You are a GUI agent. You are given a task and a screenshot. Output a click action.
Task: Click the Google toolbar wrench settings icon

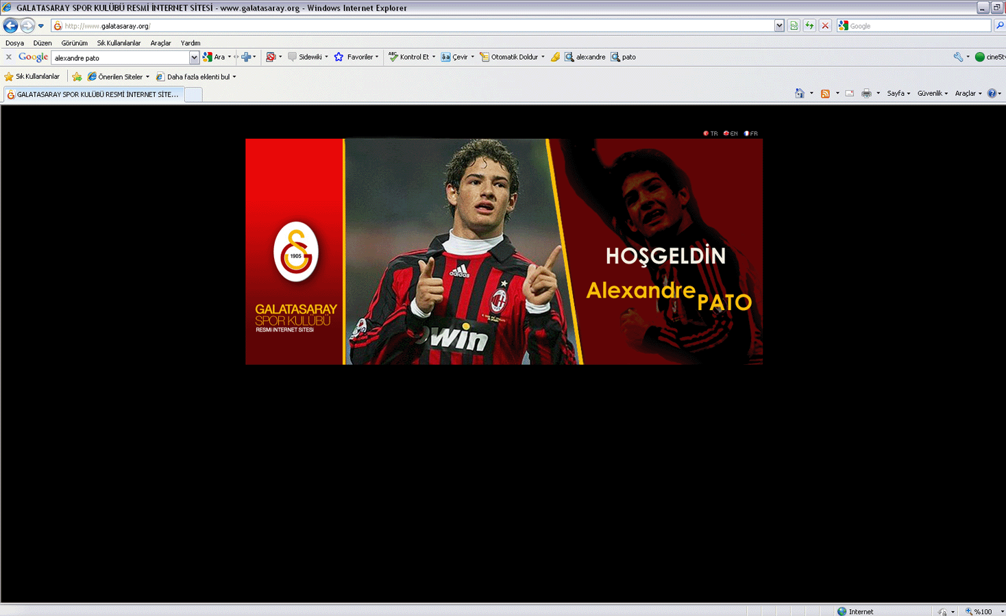click(958, 57)
